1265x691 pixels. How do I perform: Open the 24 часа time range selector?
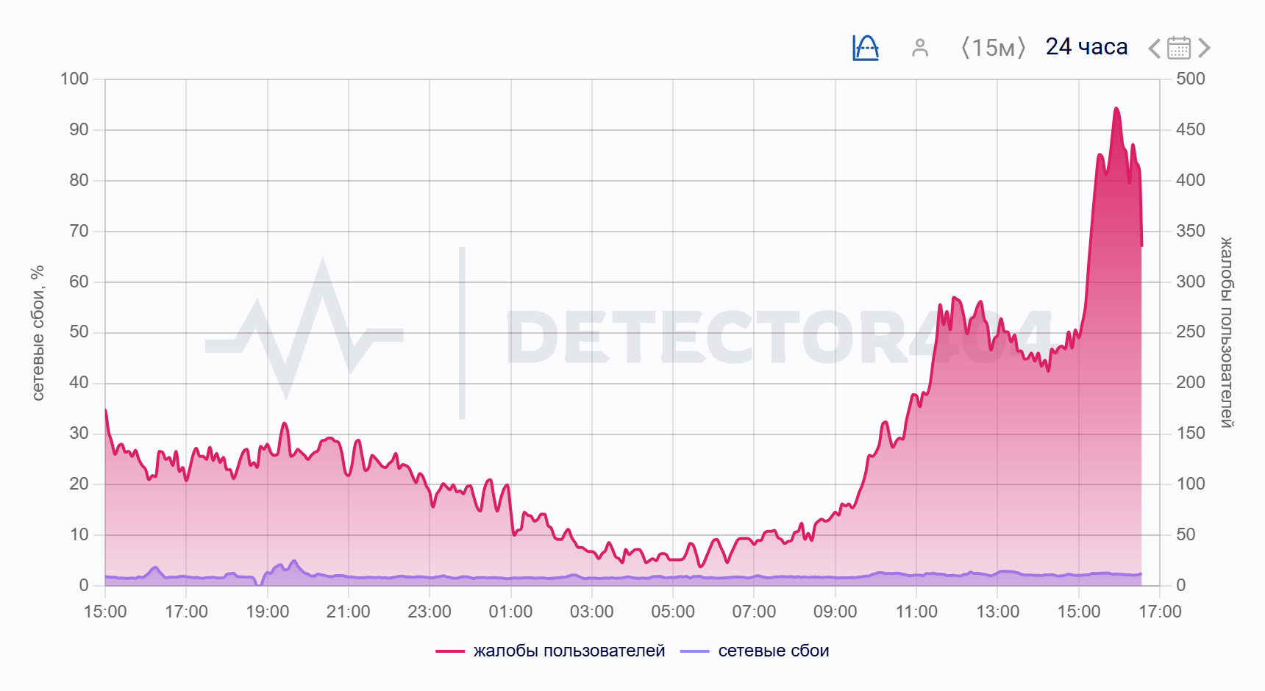pos(1087,47)
